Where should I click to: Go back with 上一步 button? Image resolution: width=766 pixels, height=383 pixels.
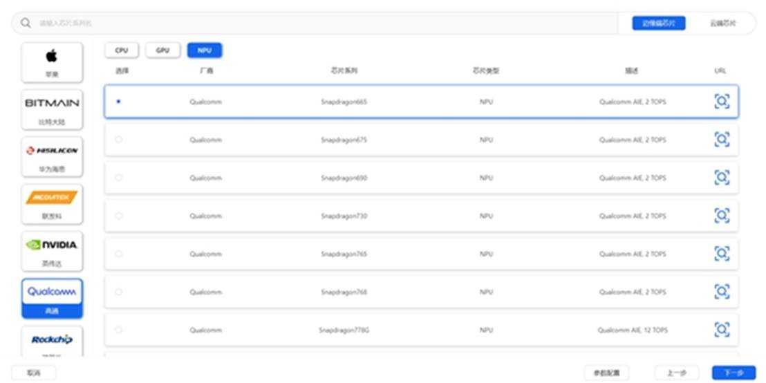coord(677,373)
